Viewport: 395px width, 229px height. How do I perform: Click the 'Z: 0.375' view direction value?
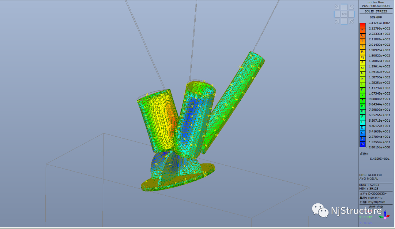click(x=365, y=223)
